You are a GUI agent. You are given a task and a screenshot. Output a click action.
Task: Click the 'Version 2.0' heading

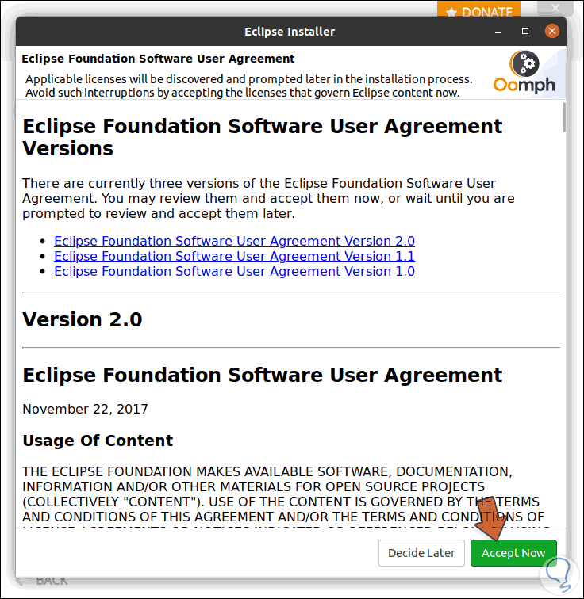(x=83, y=319)
